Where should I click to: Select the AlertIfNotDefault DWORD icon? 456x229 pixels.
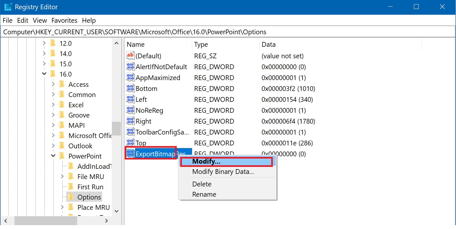click(x=130, y=67)
